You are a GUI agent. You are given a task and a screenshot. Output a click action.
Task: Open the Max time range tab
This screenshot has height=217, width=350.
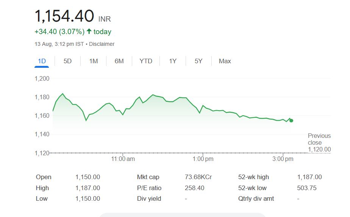(x=225, y=61)
